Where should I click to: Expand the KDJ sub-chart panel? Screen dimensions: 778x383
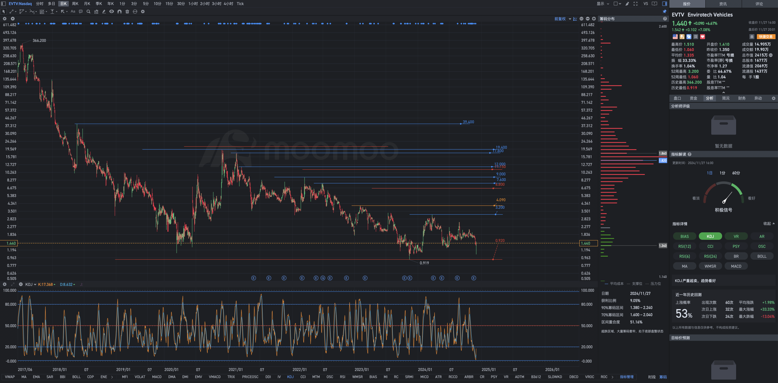coord(13,284)
